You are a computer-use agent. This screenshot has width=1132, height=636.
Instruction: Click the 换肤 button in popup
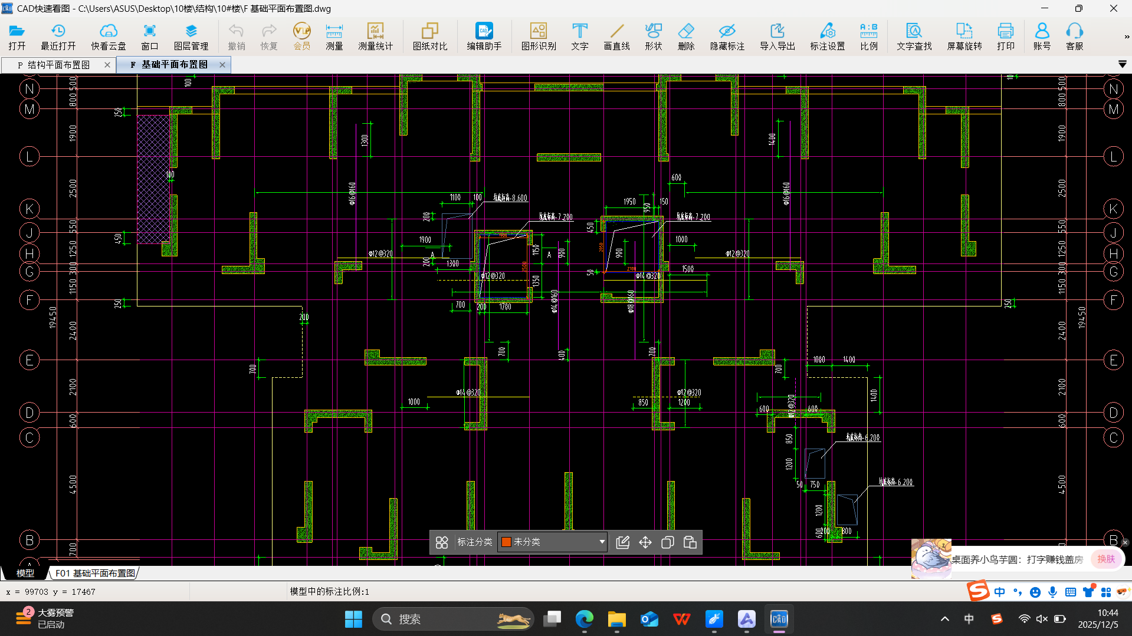coord(1105,559)
